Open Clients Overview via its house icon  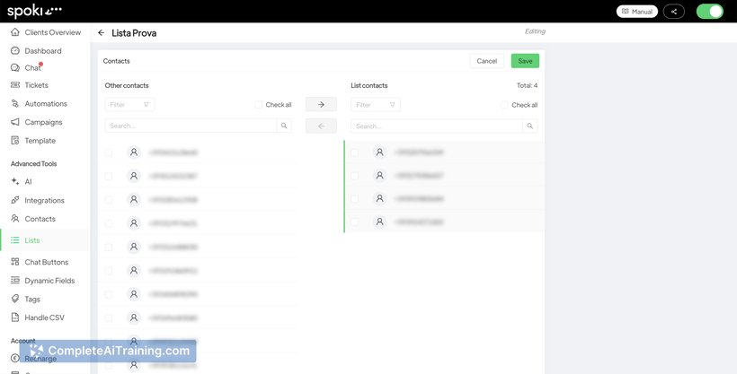(15, 32)
